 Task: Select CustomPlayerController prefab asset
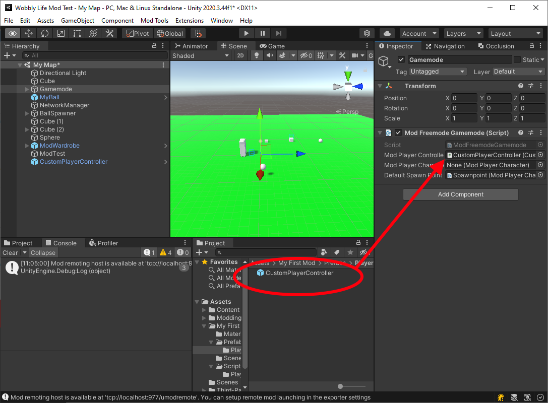295,273
